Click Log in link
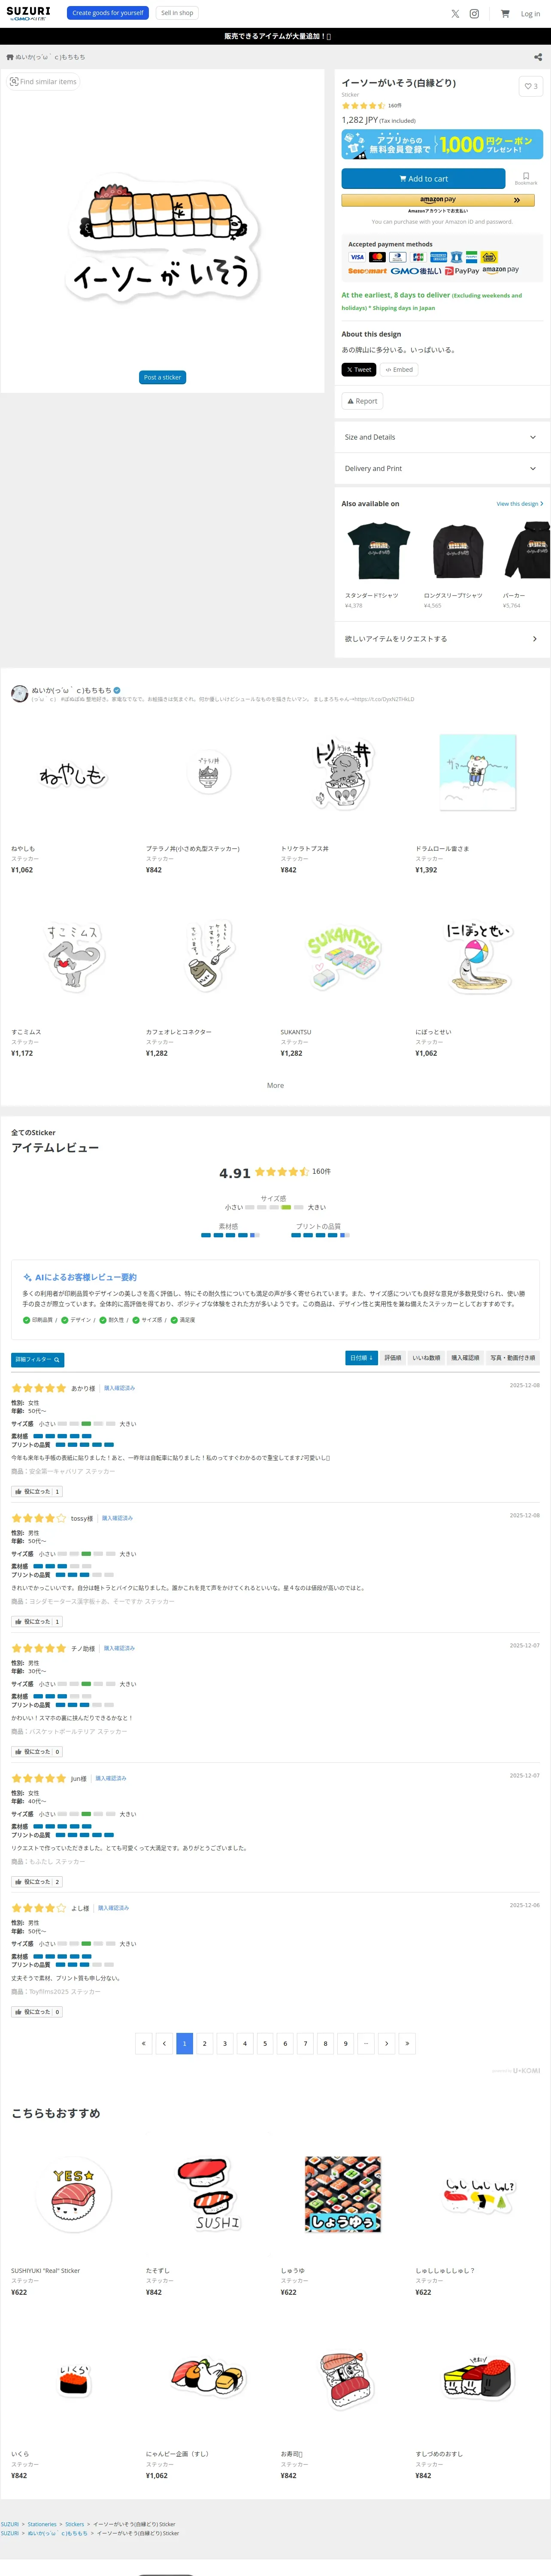The image size is (551, 2576). coord(530,14)
